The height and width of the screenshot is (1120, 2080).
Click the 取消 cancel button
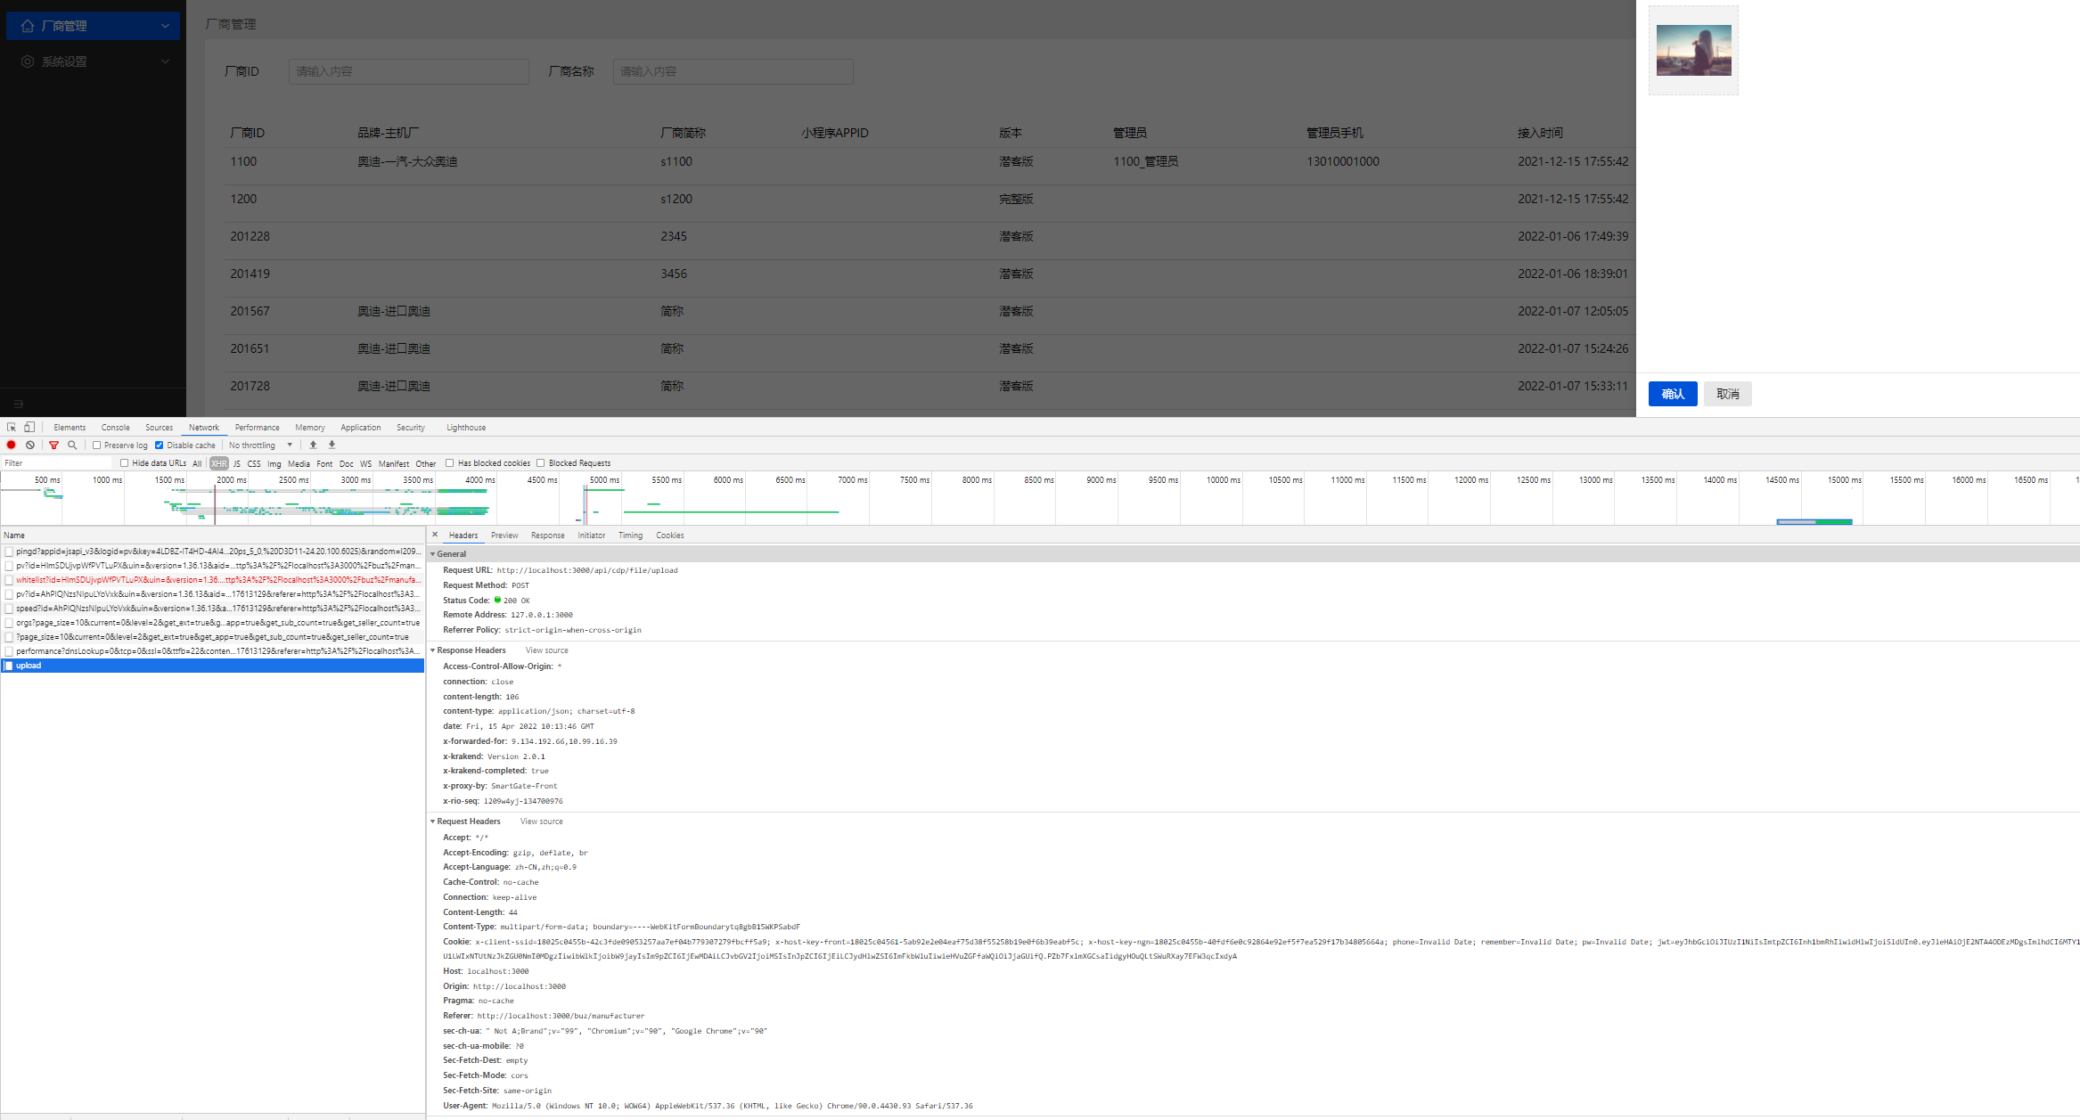[x=1728, y=394]
